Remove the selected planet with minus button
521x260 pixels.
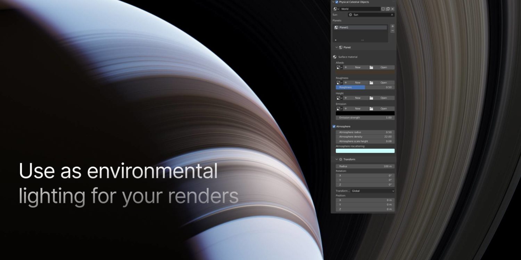tap(392, 31)
